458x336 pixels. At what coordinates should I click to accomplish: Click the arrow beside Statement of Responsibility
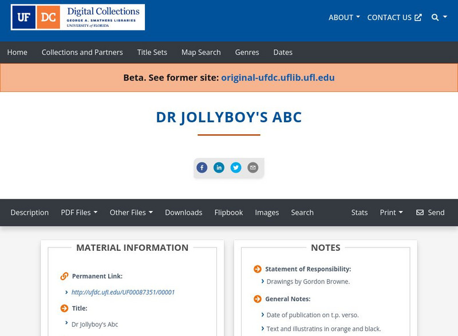[x=257, y=269]
